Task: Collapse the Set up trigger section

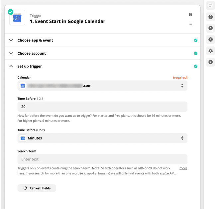Action: (x=11, y=66)
